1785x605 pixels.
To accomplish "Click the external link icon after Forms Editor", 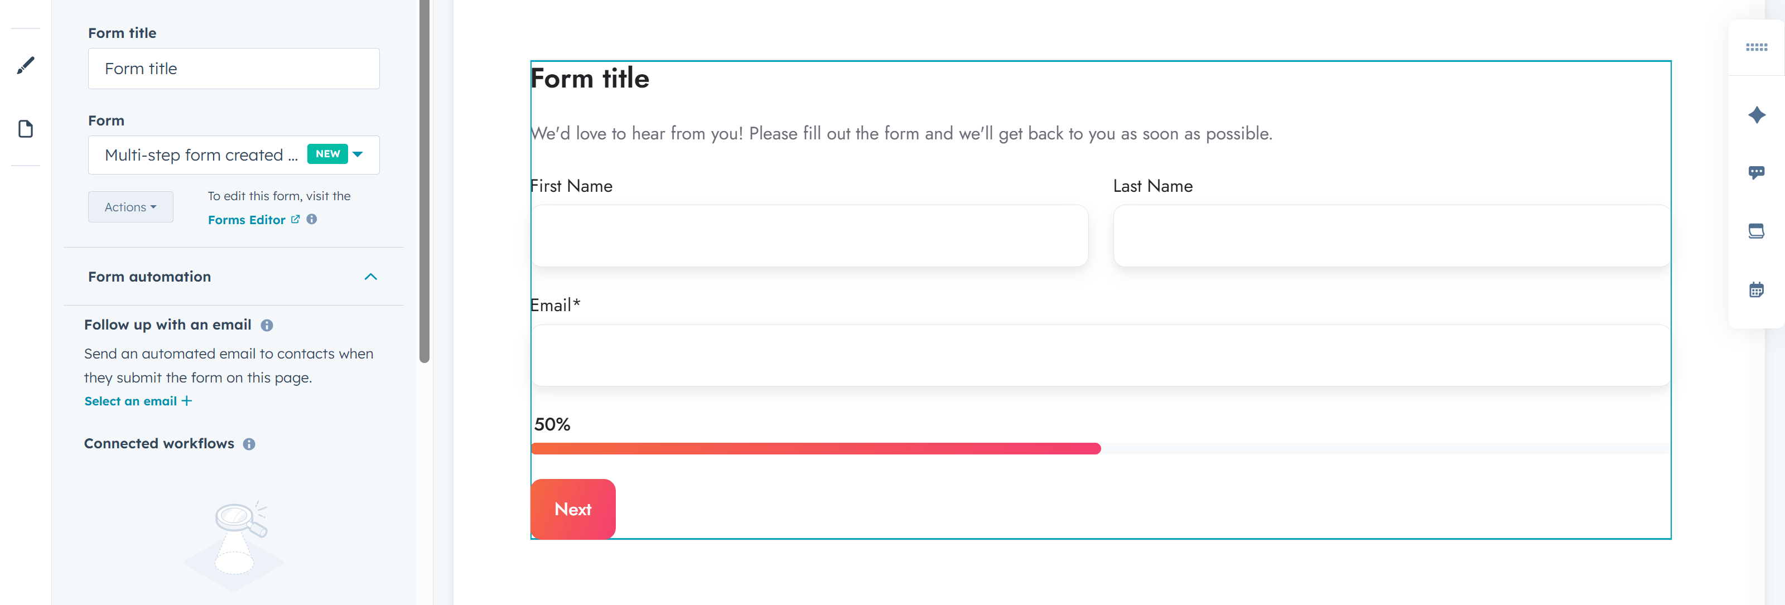I will [x=296, y=219].
